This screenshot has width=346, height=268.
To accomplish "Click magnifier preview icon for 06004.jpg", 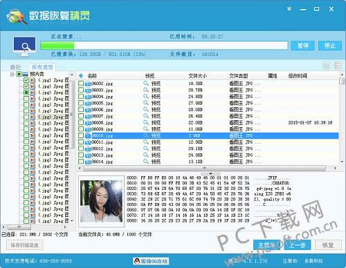I will point(146,97).
